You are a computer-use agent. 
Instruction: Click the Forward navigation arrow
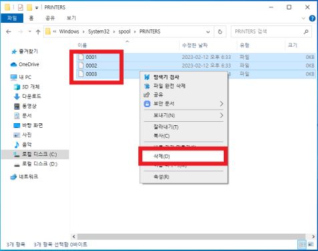(x=21, y=31)
